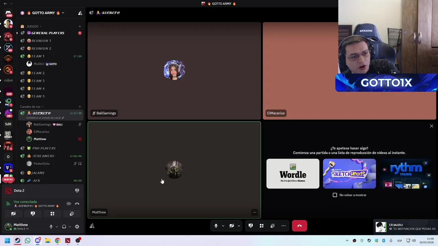Launch the Wordle activity card
The width and height of the screenshot is (438, 246).
pyautogui.click(x=293, y=174)
